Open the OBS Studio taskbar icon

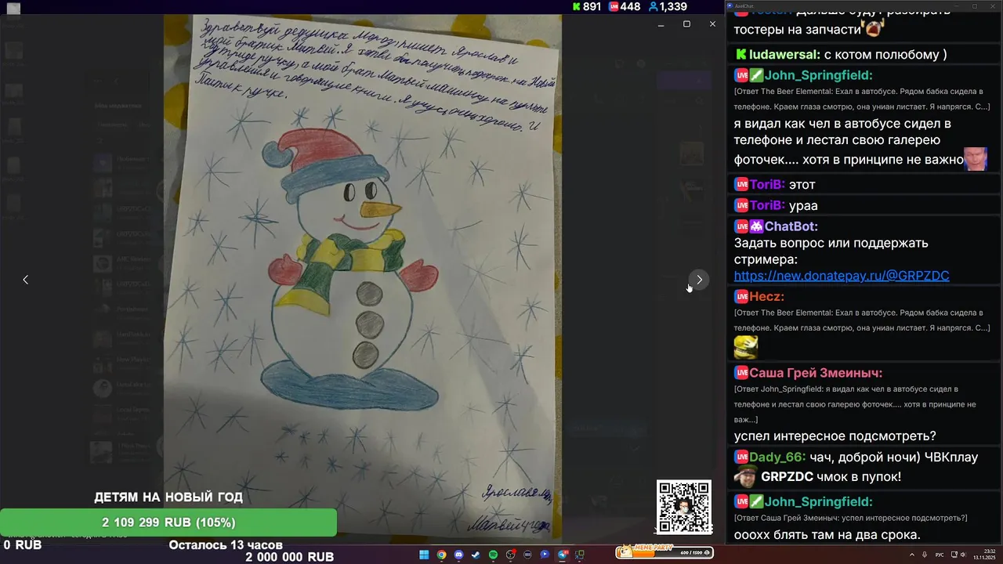pos(510,555)
